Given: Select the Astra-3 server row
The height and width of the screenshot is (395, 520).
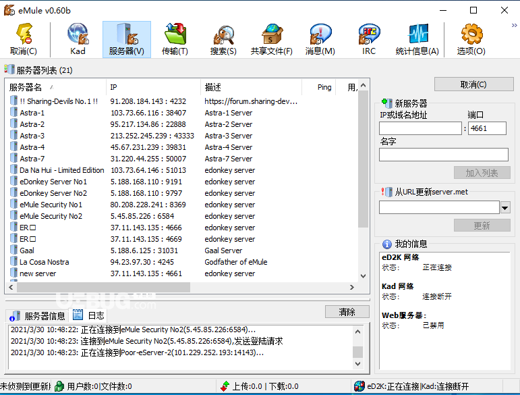Looking at the screenshot, I should pos(181,136).
